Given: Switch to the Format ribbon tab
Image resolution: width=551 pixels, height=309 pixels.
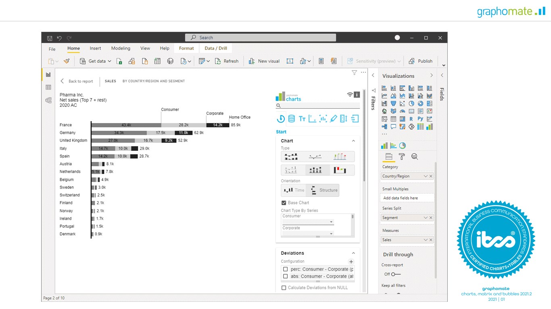Looking at the screenshot, I should [x=186, y=48].
